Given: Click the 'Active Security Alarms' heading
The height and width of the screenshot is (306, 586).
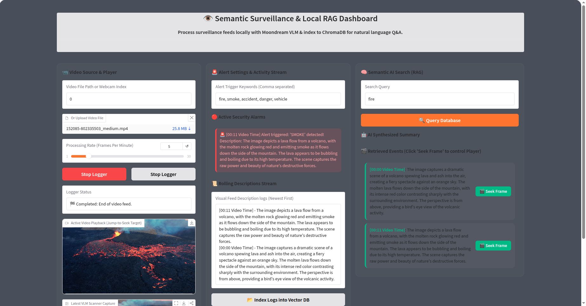Looking at the screenshot, I should (x=239, y=117).
